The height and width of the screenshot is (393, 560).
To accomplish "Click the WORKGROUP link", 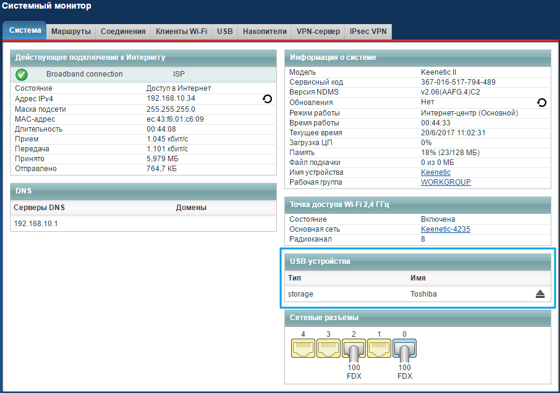I will tap(445, 182).
